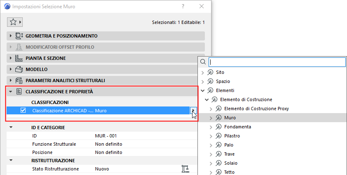
Task: Open classification popup arrow next to Muro
Action: [193, 110]
